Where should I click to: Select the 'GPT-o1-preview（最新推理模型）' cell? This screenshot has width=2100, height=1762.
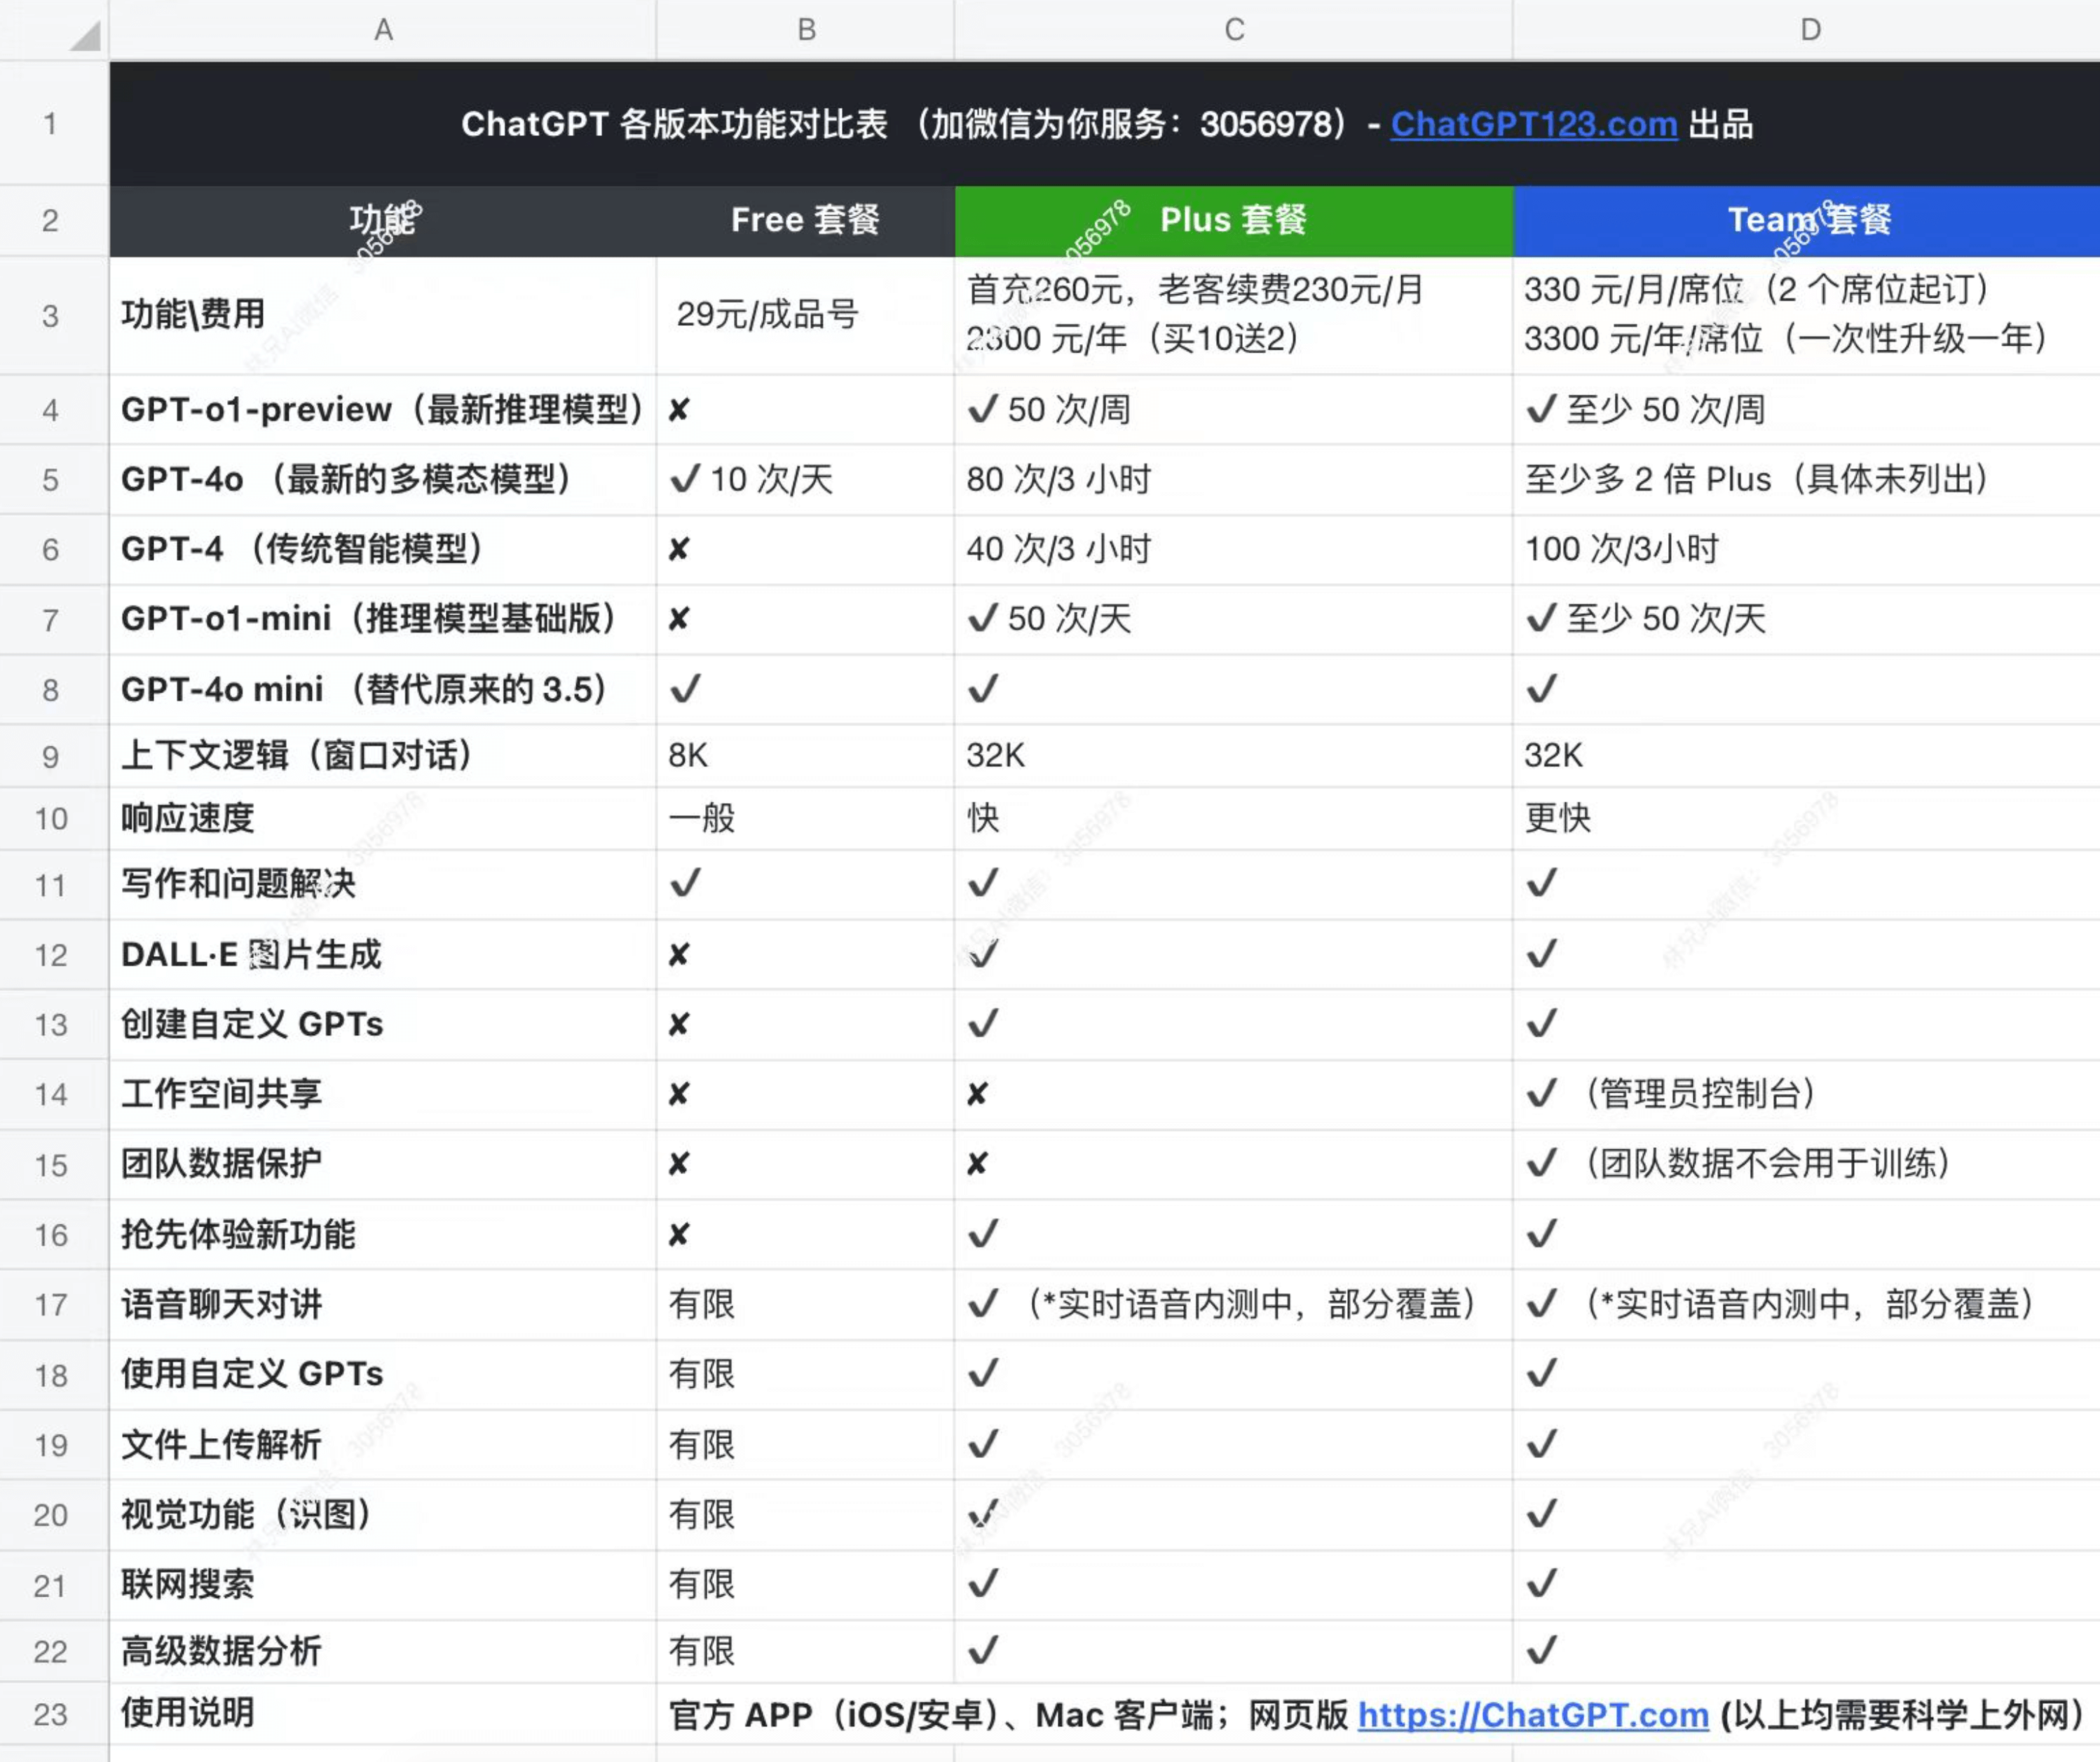383,410
